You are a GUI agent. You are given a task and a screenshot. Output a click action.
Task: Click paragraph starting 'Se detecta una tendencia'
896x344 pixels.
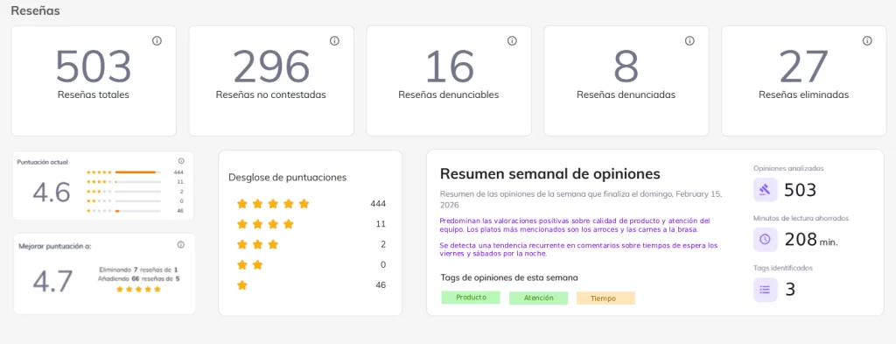[579, 249]
